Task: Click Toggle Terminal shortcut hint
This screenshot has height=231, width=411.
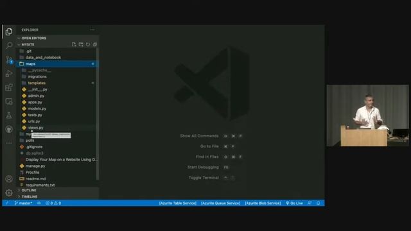Action: (x=211, y=178)
